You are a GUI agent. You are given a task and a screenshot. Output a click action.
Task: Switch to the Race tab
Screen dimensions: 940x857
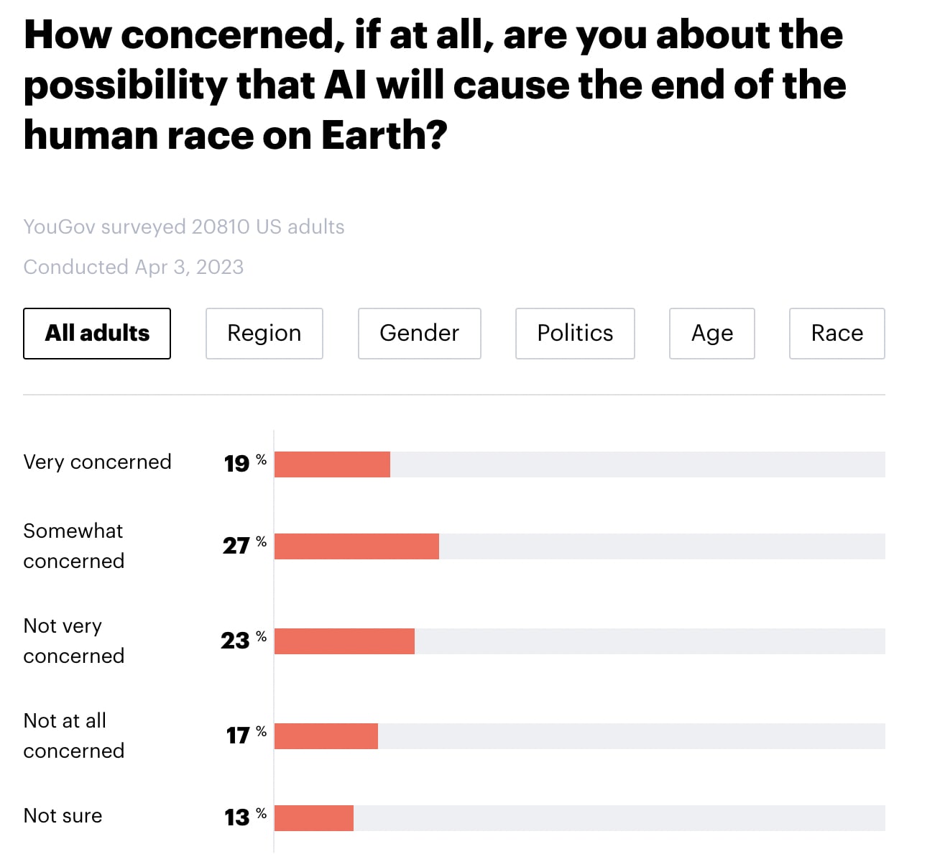[837, 334]
